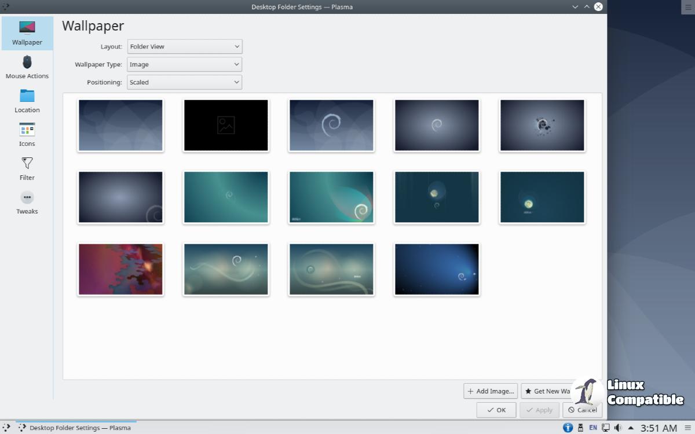Viewport: 695px width, 434px height.
Task: Confirm settings with the OK button
Action: [x=496, y=410]
